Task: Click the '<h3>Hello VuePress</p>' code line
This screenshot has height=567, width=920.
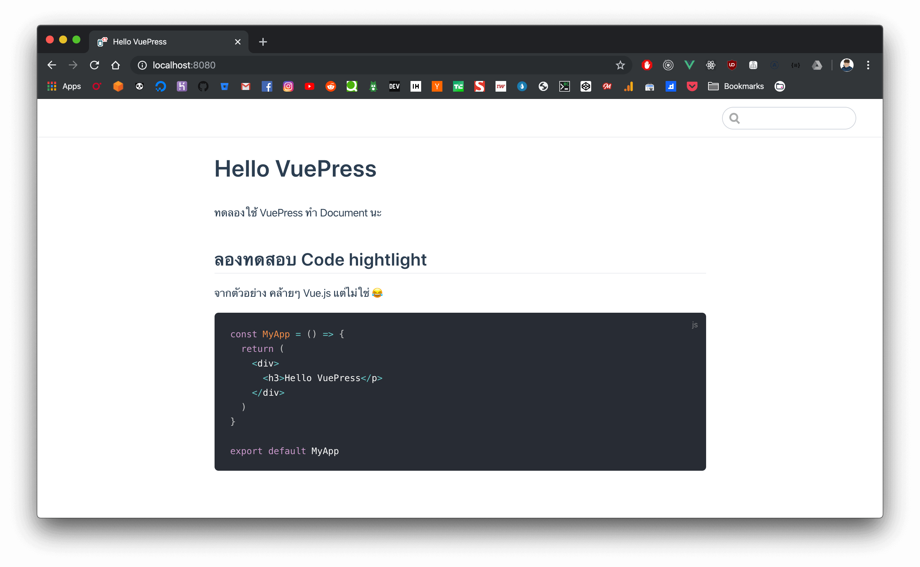Action: [x=322, y=378]
